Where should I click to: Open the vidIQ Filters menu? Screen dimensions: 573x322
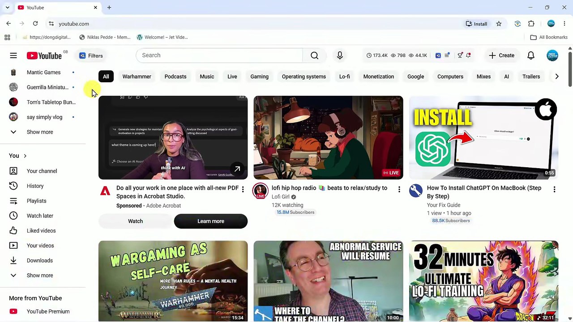91,55
